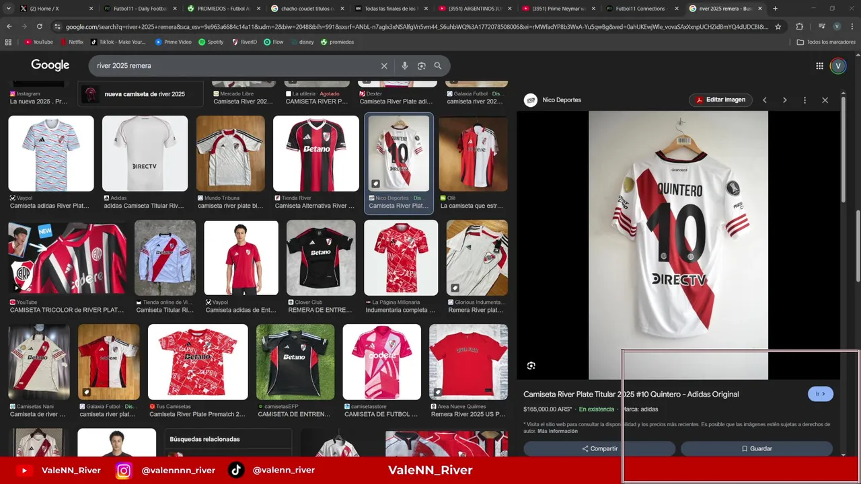Open the Nico Deportes source icon
Screen dimensions: 861x484
531,100
